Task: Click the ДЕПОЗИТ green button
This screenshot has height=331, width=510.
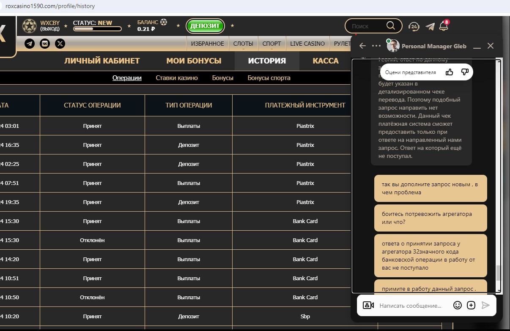Action: pos(205,26)
